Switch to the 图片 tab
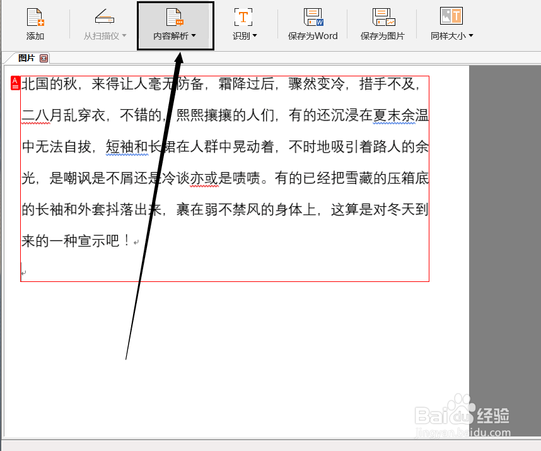 point(25,58)
